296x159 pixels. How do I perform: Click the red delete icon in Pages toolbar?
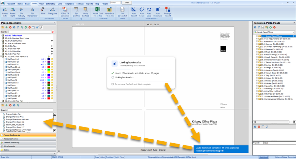[11, 28]
